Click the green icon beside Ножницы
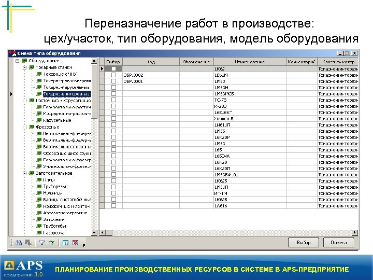373x280 pixels. click(39, 193)
